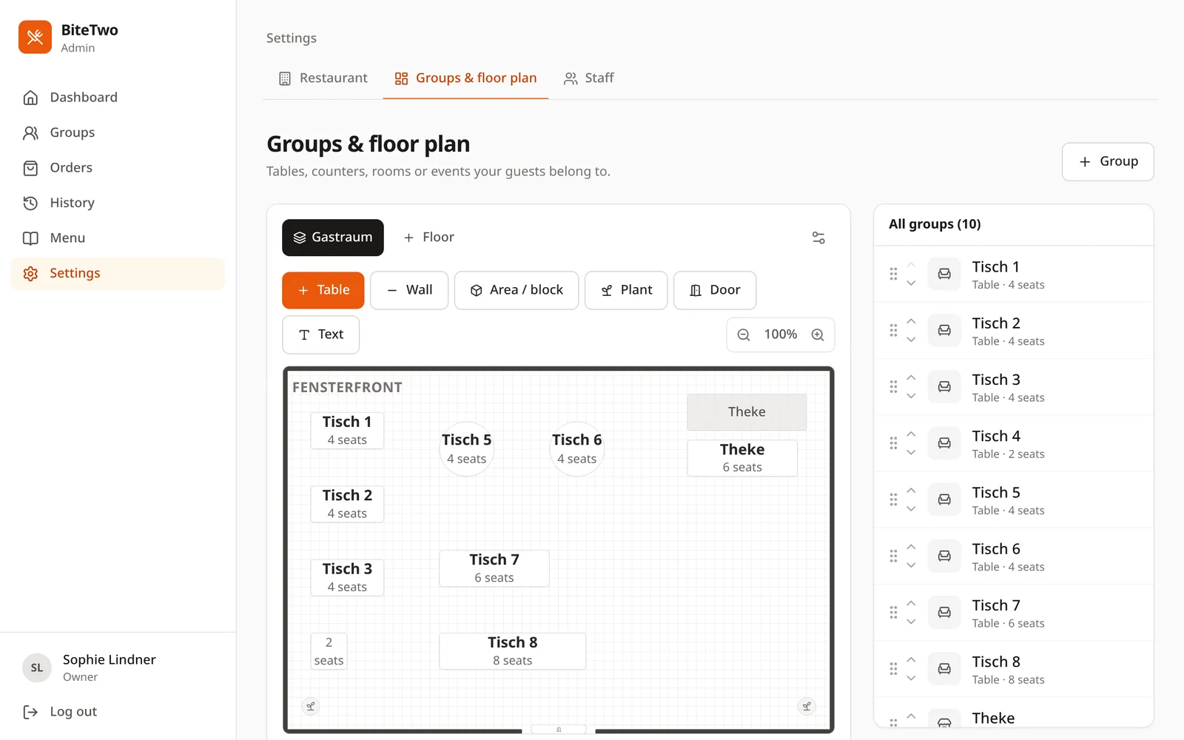Move Tisch 6 down in the list
The image size is (1184, 740).
click(911, 565)
